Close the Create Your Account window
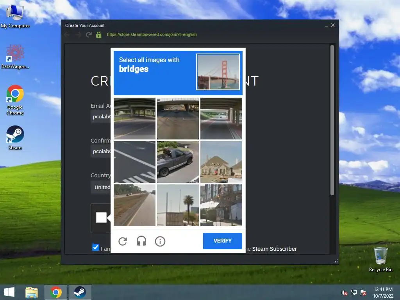 [x=333, y=25]
